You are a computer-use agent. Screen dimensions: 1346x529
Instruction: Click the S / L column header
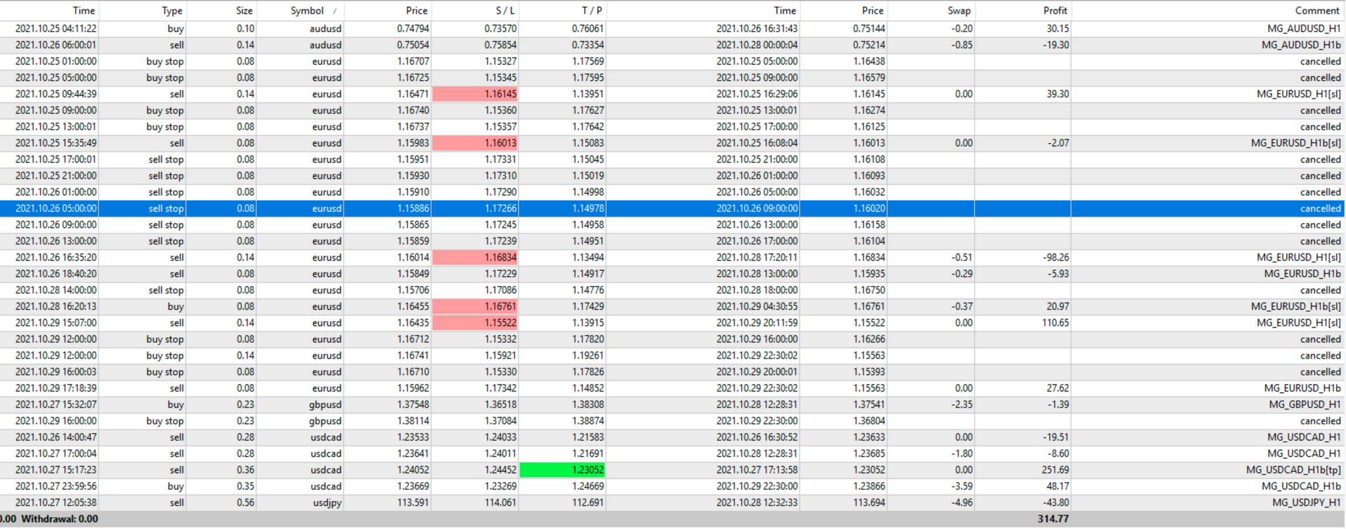475,11
